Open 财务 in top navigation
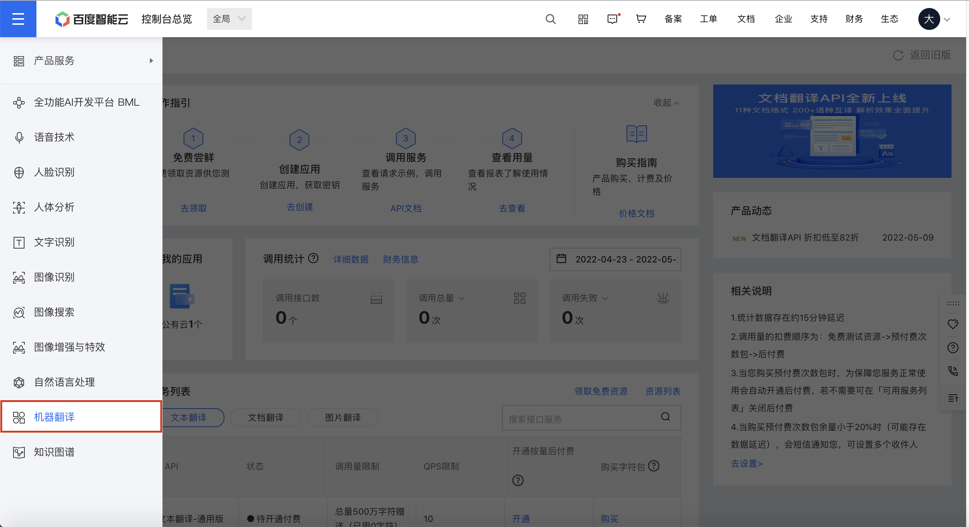This screenshot has height=527, width=969. tap(854, 19)
